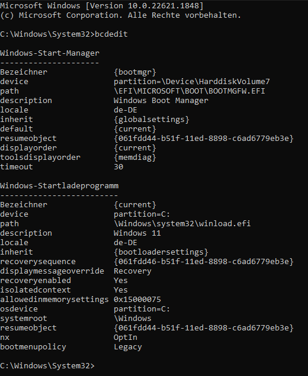Viewport: 308px width, 376px height.
Task: Select the {globalsettings} inherit value
Action: pyautogui.click(x=152, y=119)
